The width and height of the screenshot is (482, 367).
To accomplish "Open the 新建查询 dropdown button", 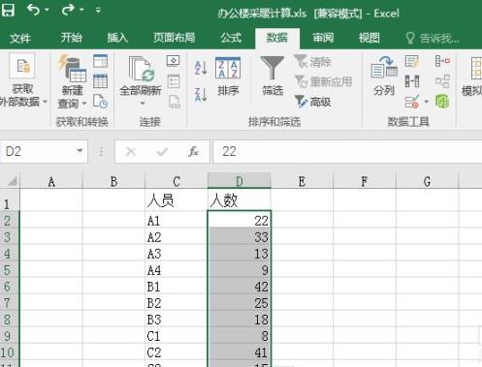I will [72, 81].
